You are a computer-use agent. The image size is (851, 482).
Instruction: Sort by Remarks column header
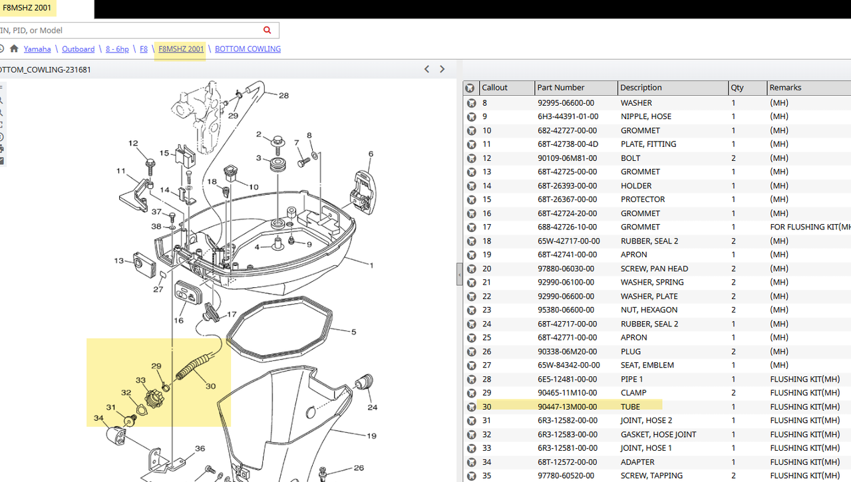(x=808, y=88)
